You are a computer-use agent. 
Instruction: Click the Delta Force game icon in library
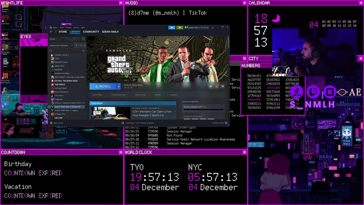click(52, 66)
